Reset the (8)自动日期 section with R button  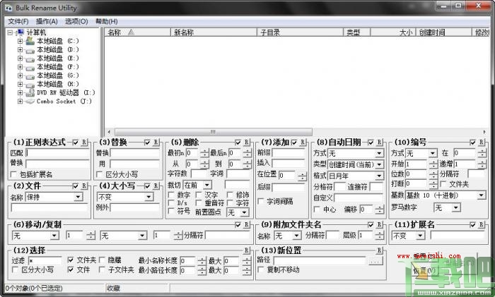[x=380, y=143]
